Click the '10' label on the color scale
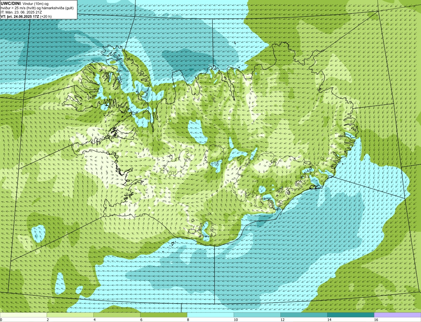Screen dimensions: 421x322 [x=236, y=320]
